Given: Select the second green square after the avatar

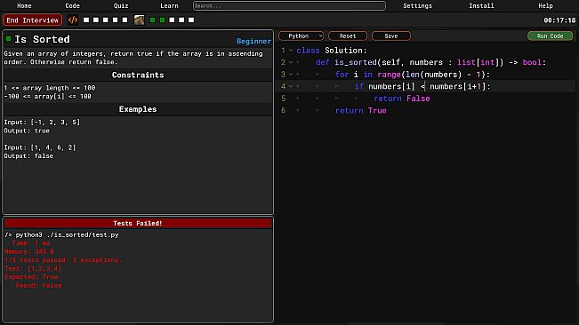Looking at the screenshot, I should click(162, 20).
